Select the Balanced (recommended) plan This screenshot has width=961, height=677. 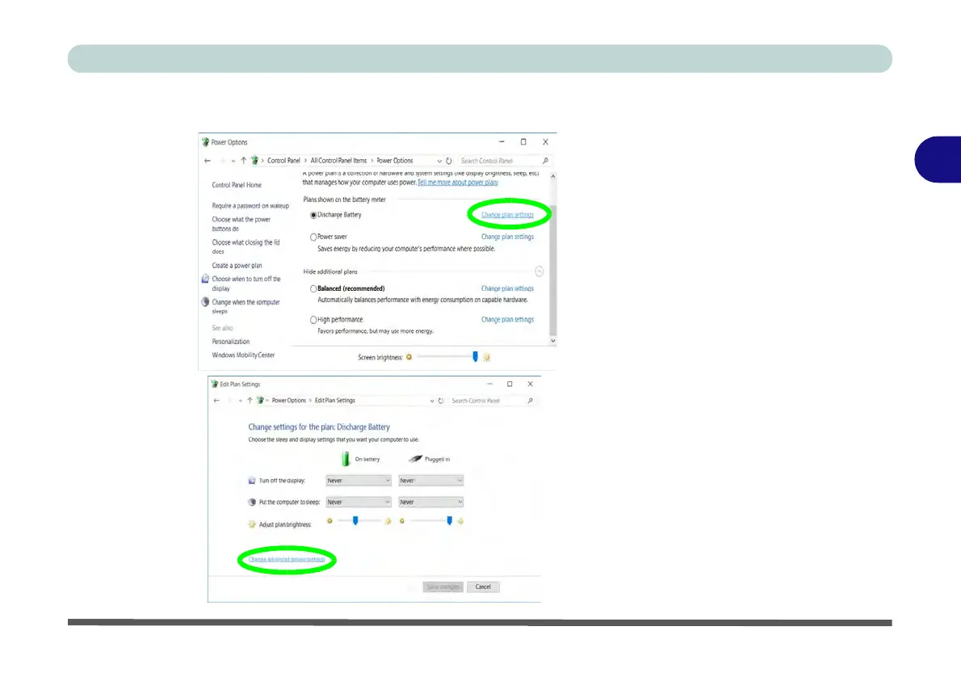click(x=313, y=289)
